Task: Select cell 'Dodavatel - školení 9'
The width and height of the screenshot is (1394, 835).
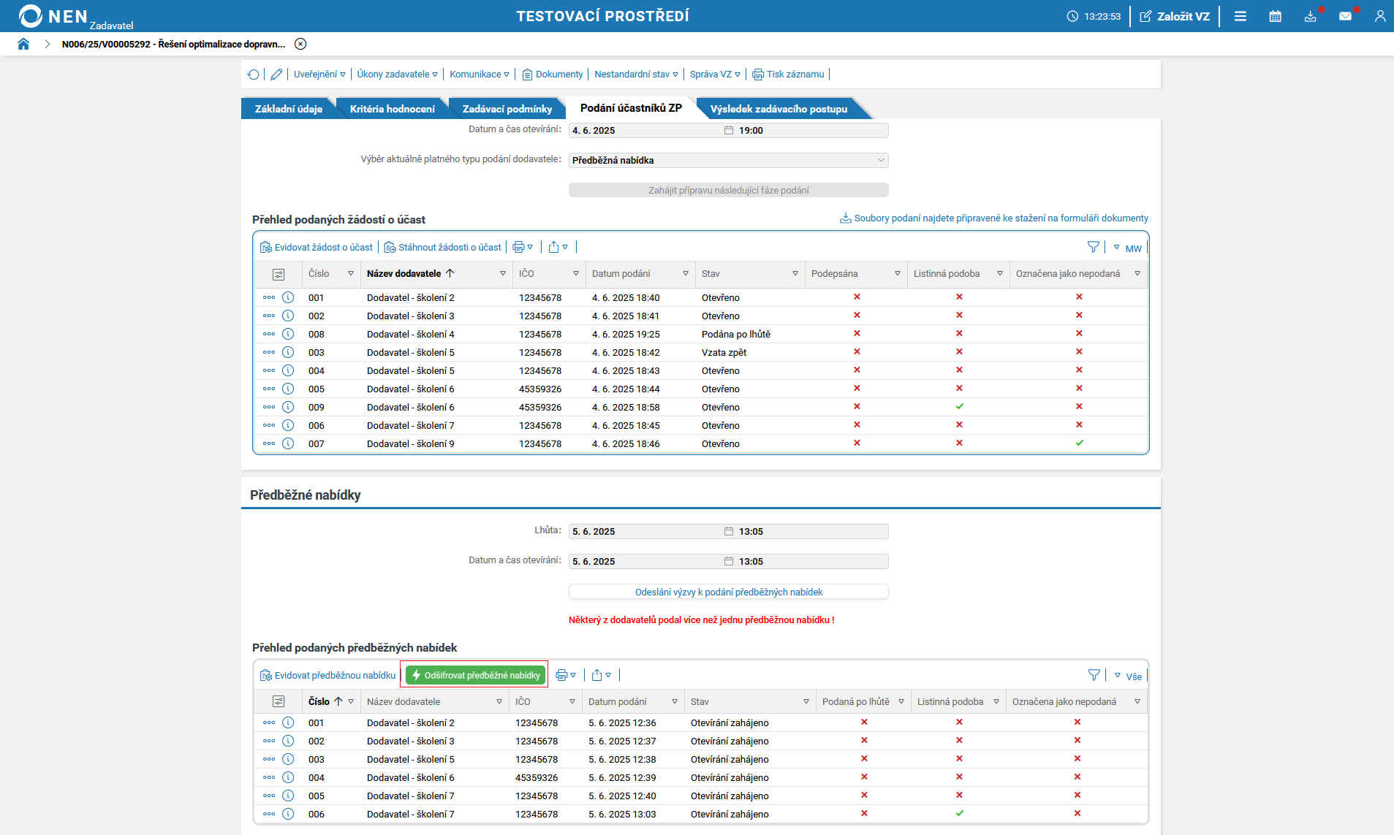Action: click(x=411, y=444)
